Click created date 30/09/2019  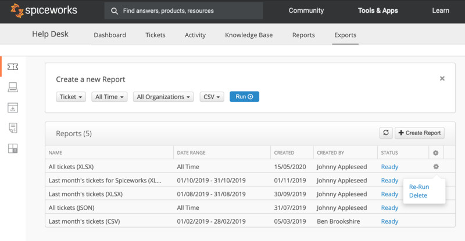click(290, 194)
